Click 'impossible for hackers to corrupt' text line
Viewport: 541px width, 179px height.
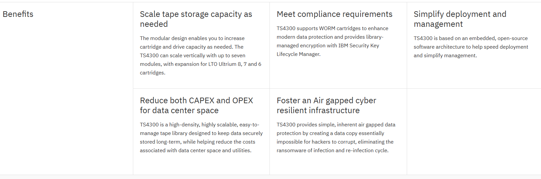pos(335,142)
